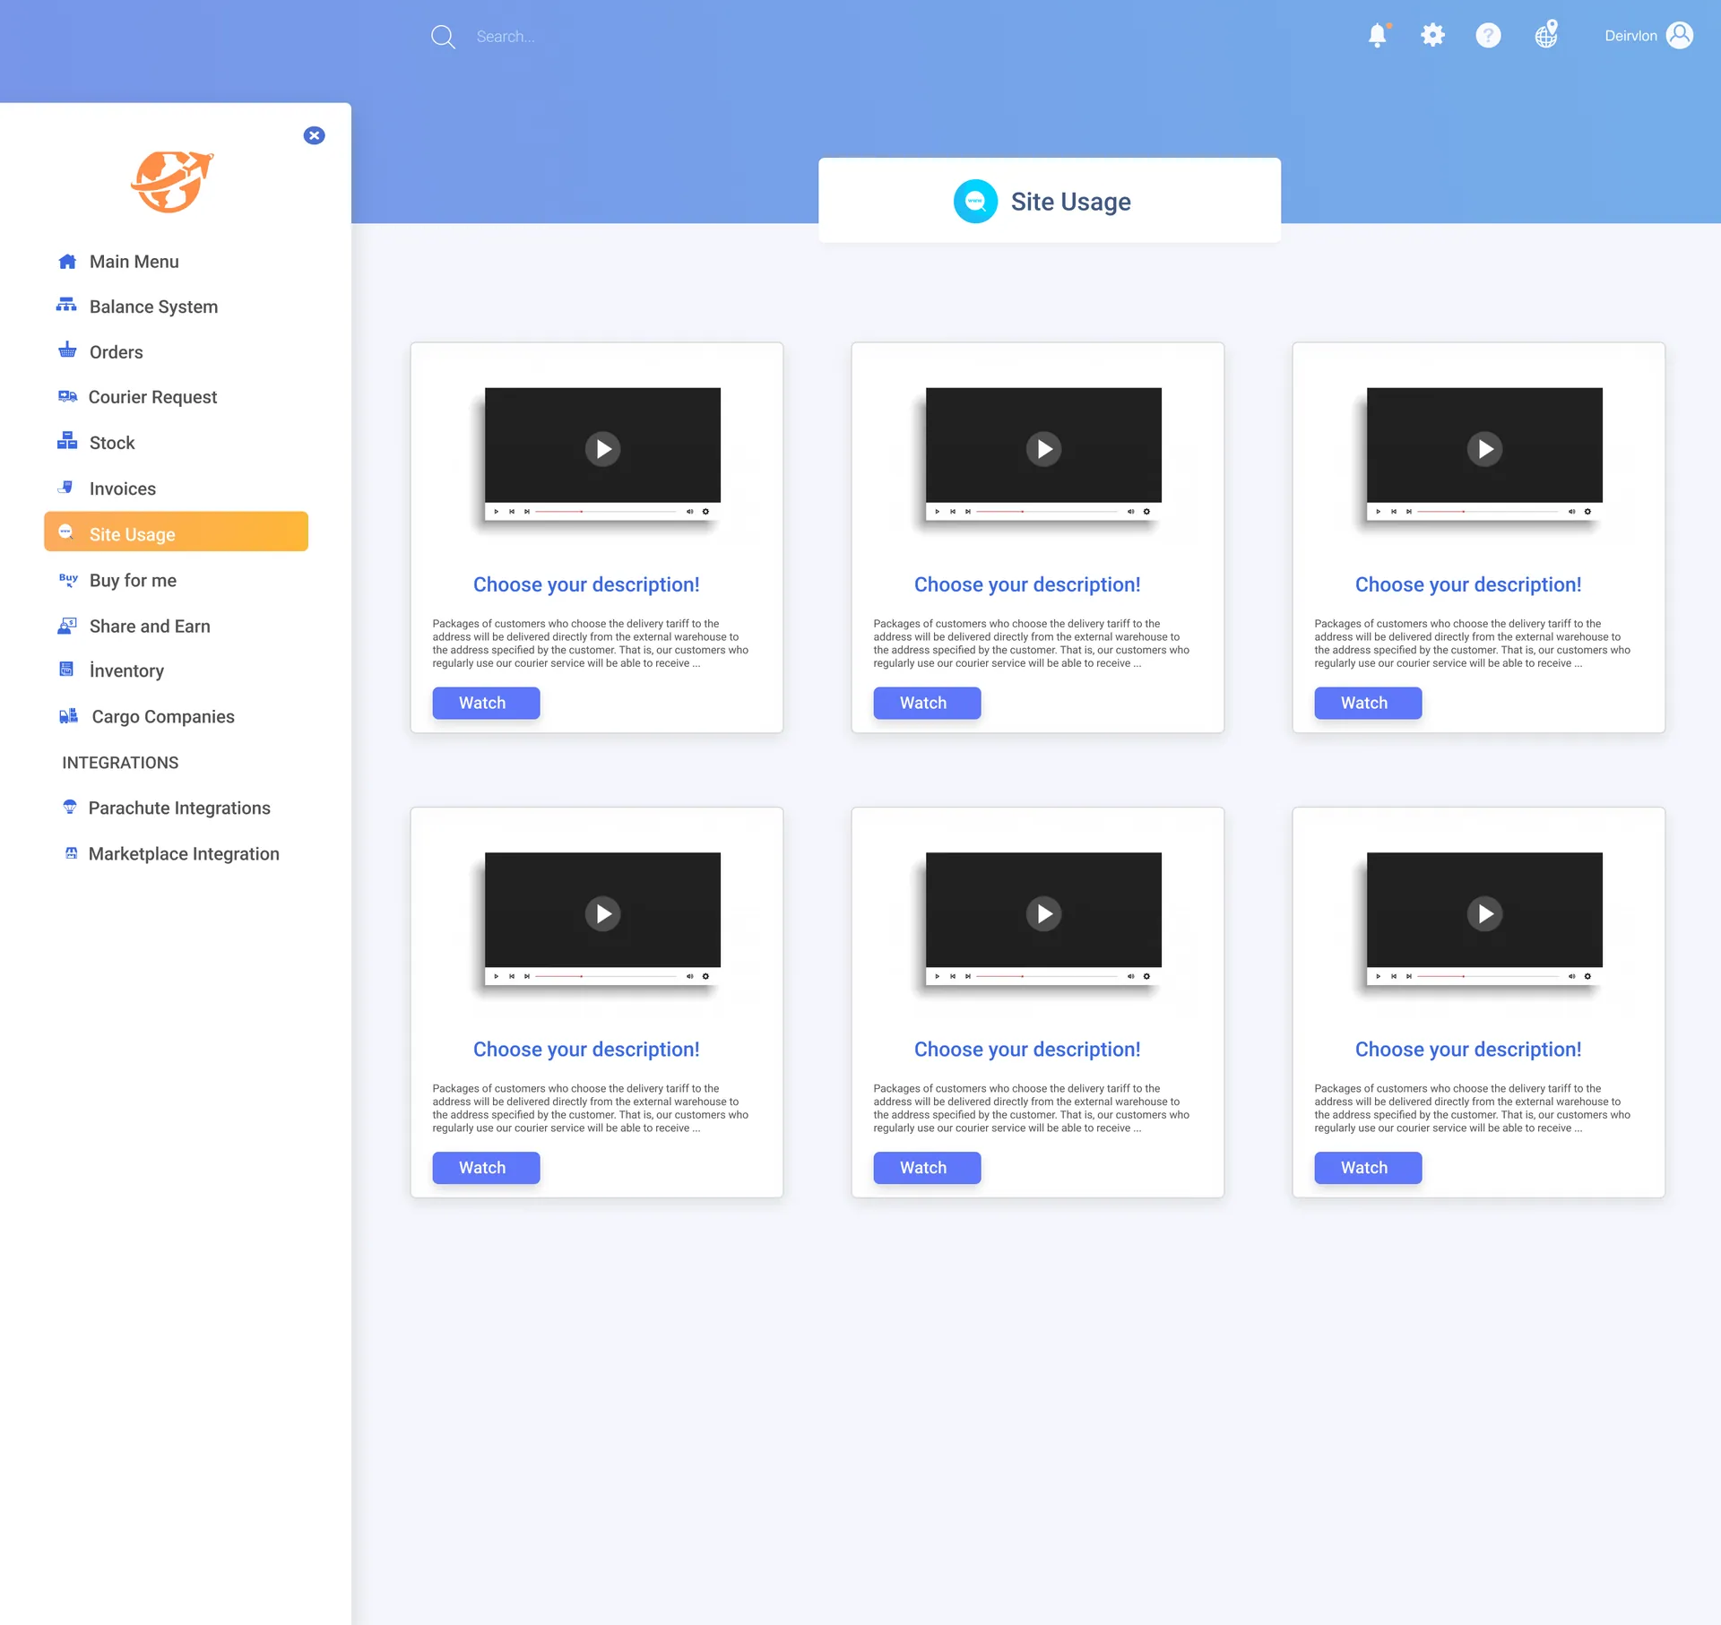Click Watch on the bottom-row left card
The height and width of the screenshot is (1625, 1721).
[x=486, y=1168]
